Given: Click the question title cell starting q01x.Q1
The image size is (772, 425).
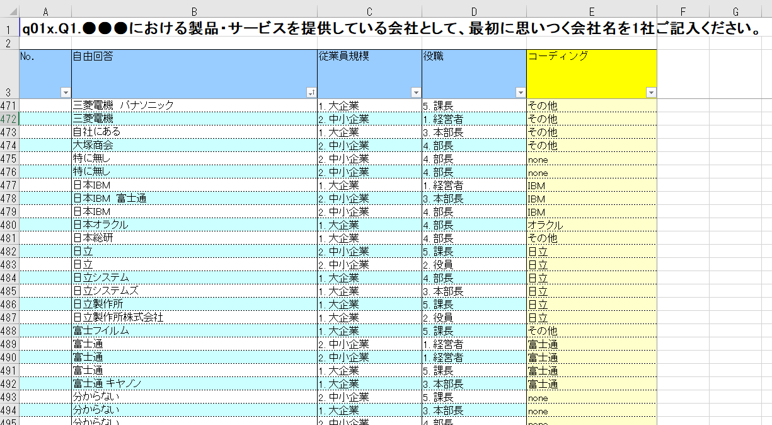Looking at the screenshot, I should pos(390,28).
